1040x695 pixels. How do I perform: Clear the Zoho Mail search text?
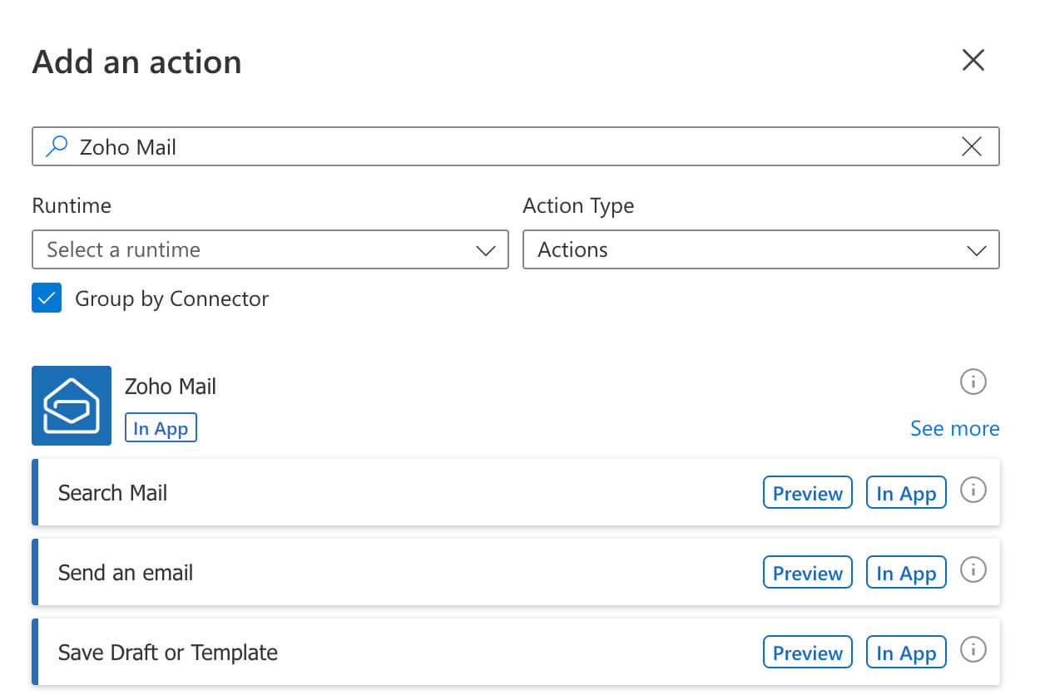tap(971, 147)
